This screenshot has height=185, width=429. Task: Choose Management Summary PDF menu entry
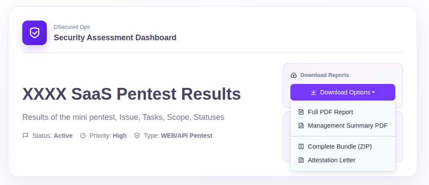tap(347, 126)
